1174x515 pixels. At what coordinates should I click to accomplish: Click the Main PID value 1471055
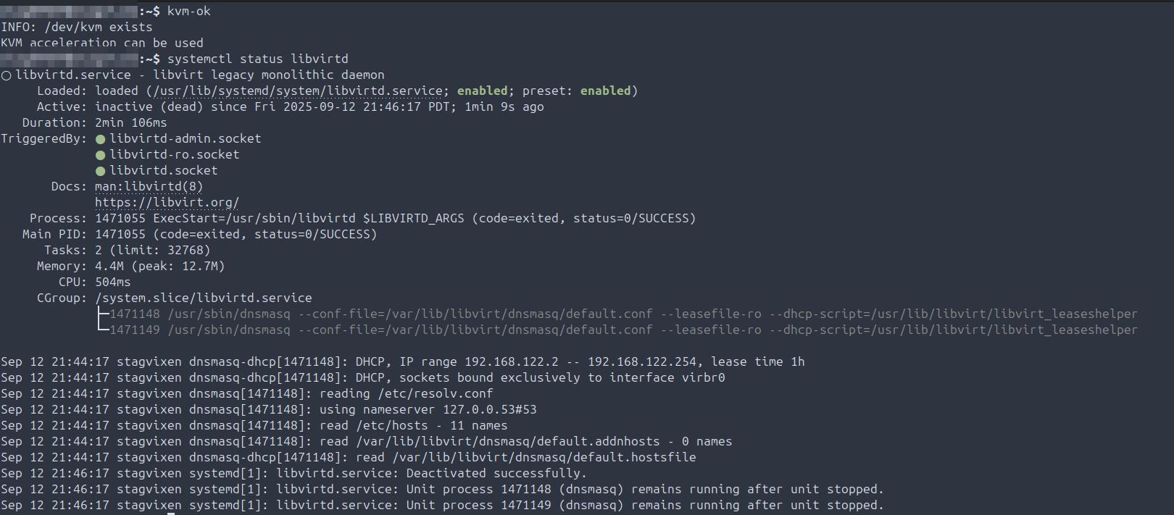click(x=120, y=235)
